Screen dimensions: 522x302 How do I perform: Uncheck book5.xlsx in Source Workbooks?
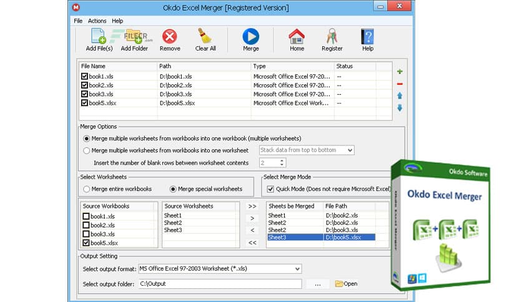(86, 243)
